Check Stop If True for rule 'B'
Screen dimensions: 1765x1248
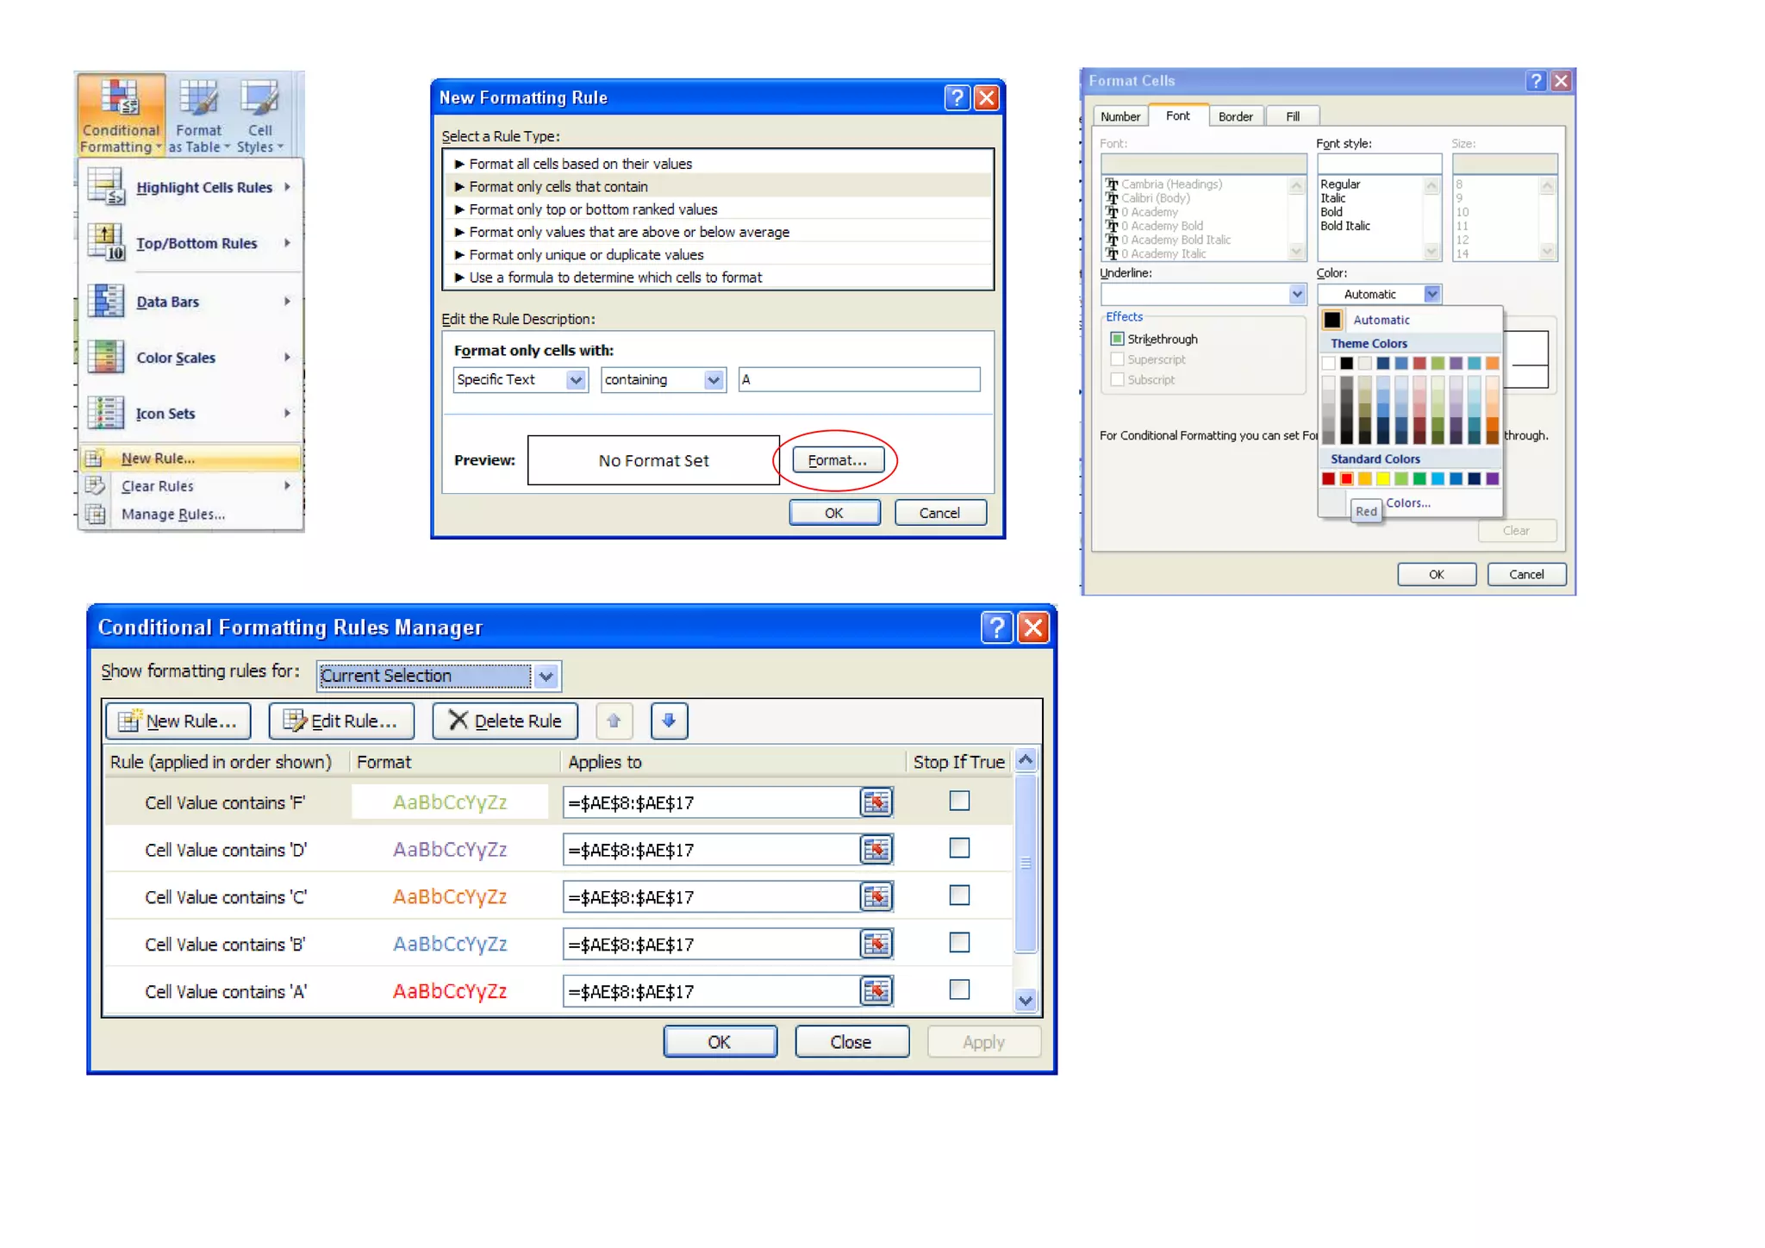pos(959,942)
